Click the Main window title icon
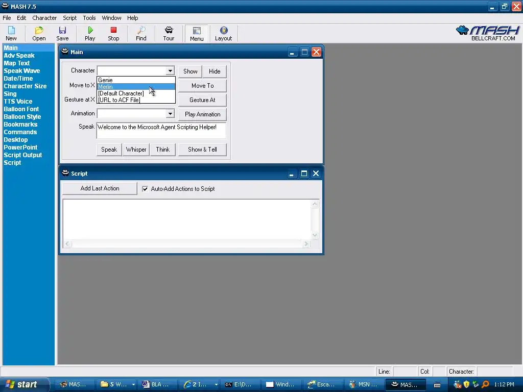The width and height of the screenshot is (523, 392). point(65,52)
